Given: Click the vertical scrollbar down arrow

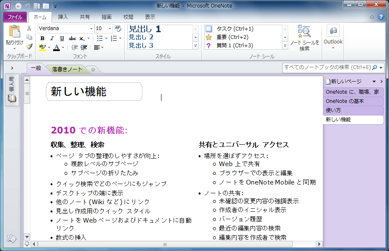Looking at the screenshot, I should [x=27, y=237].
